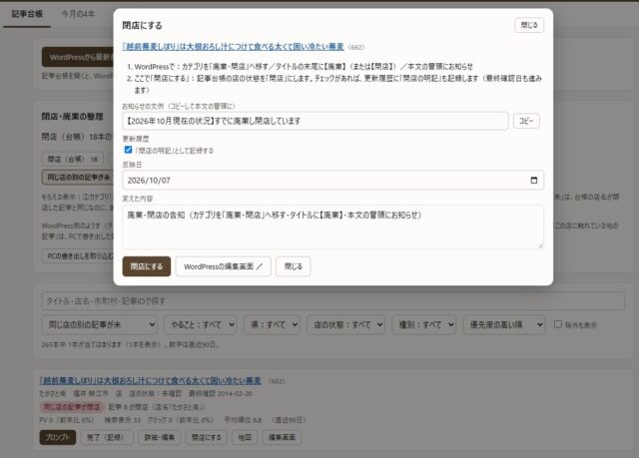Open the article title link in the list below

click(151, 380)
